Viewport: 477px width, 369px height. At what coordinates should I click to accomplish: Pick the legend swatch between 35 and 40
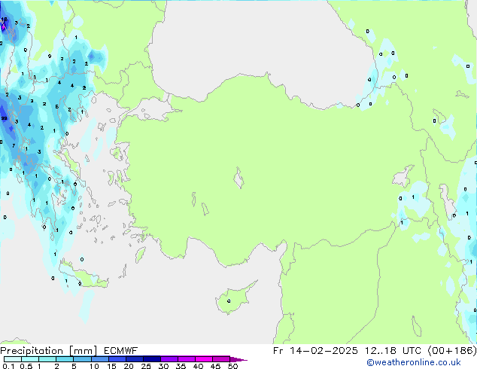[187, 359]
